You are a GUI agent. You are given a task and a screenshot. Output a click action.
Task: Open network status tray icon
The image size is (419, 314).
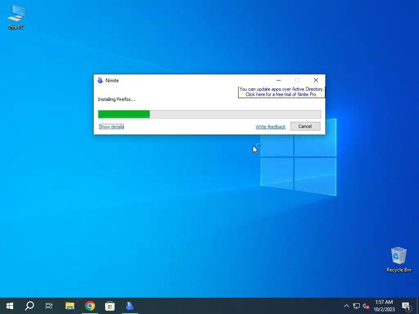pos(356,306)
